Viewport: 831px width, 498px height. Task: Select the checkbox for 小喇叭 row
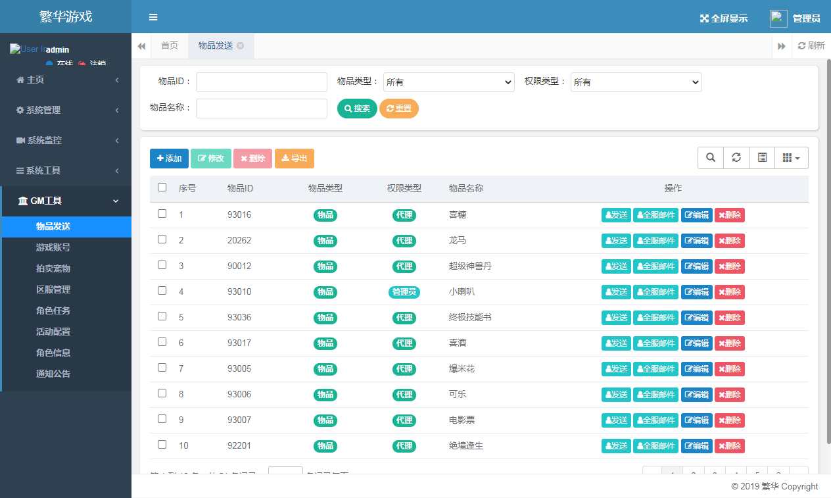(x=162, y=291)
